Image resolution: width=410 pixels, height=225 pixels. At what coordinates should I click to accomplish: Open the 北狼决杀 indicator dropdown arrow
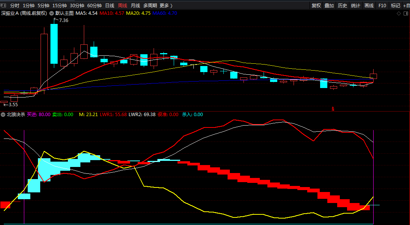3,115
